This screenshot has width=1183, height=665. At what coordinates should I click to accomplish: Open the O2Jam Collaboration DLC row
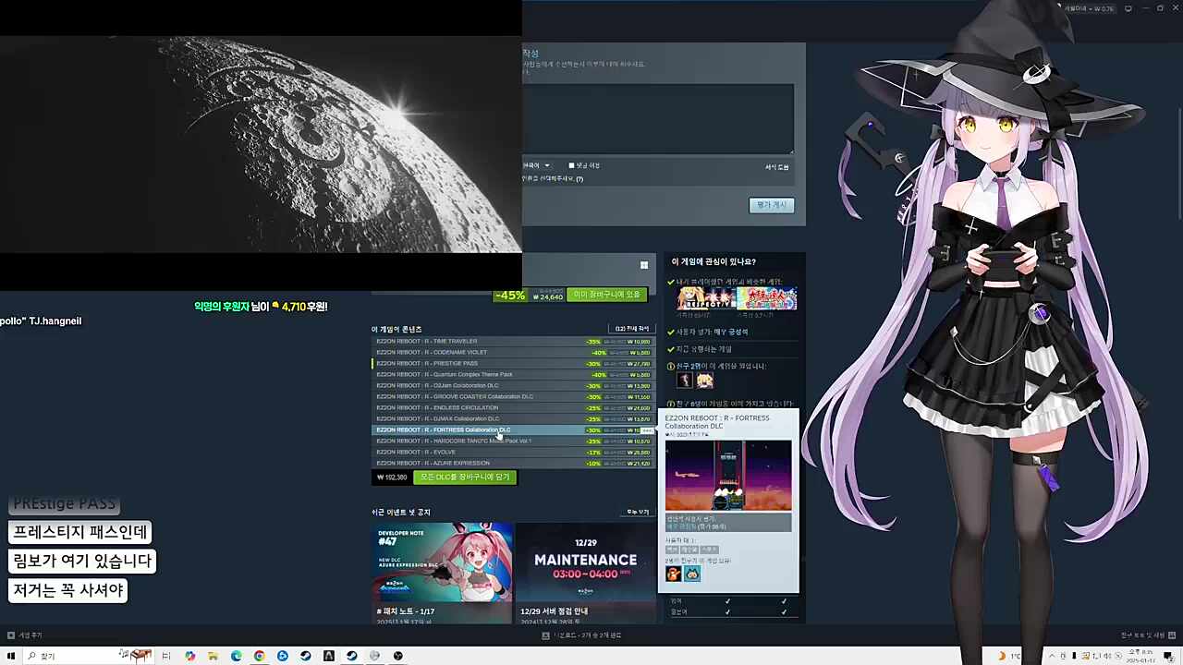(x=512, y=385)
